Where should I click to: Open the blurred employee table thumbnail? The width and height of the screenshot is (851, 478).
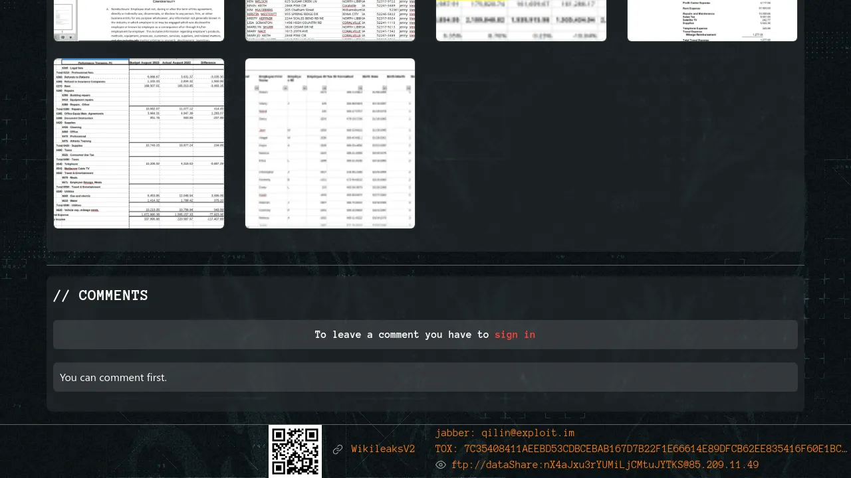(330, 143)
